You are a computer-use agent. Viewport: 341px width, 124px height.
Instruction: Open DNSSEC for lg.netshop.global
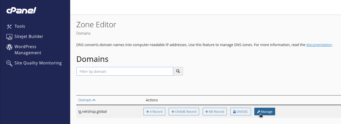(241, 112)
